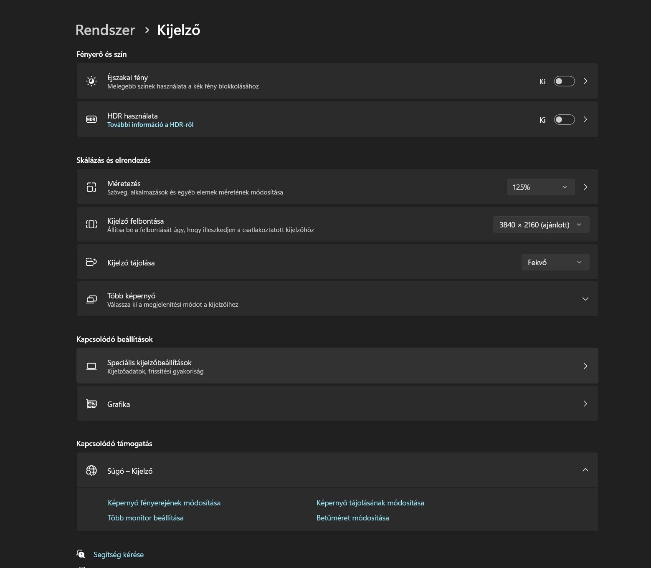The height and width of the screenshot is (568, 651).
Task: Enable the HDR használata switch
Action: tap(564, 120)
